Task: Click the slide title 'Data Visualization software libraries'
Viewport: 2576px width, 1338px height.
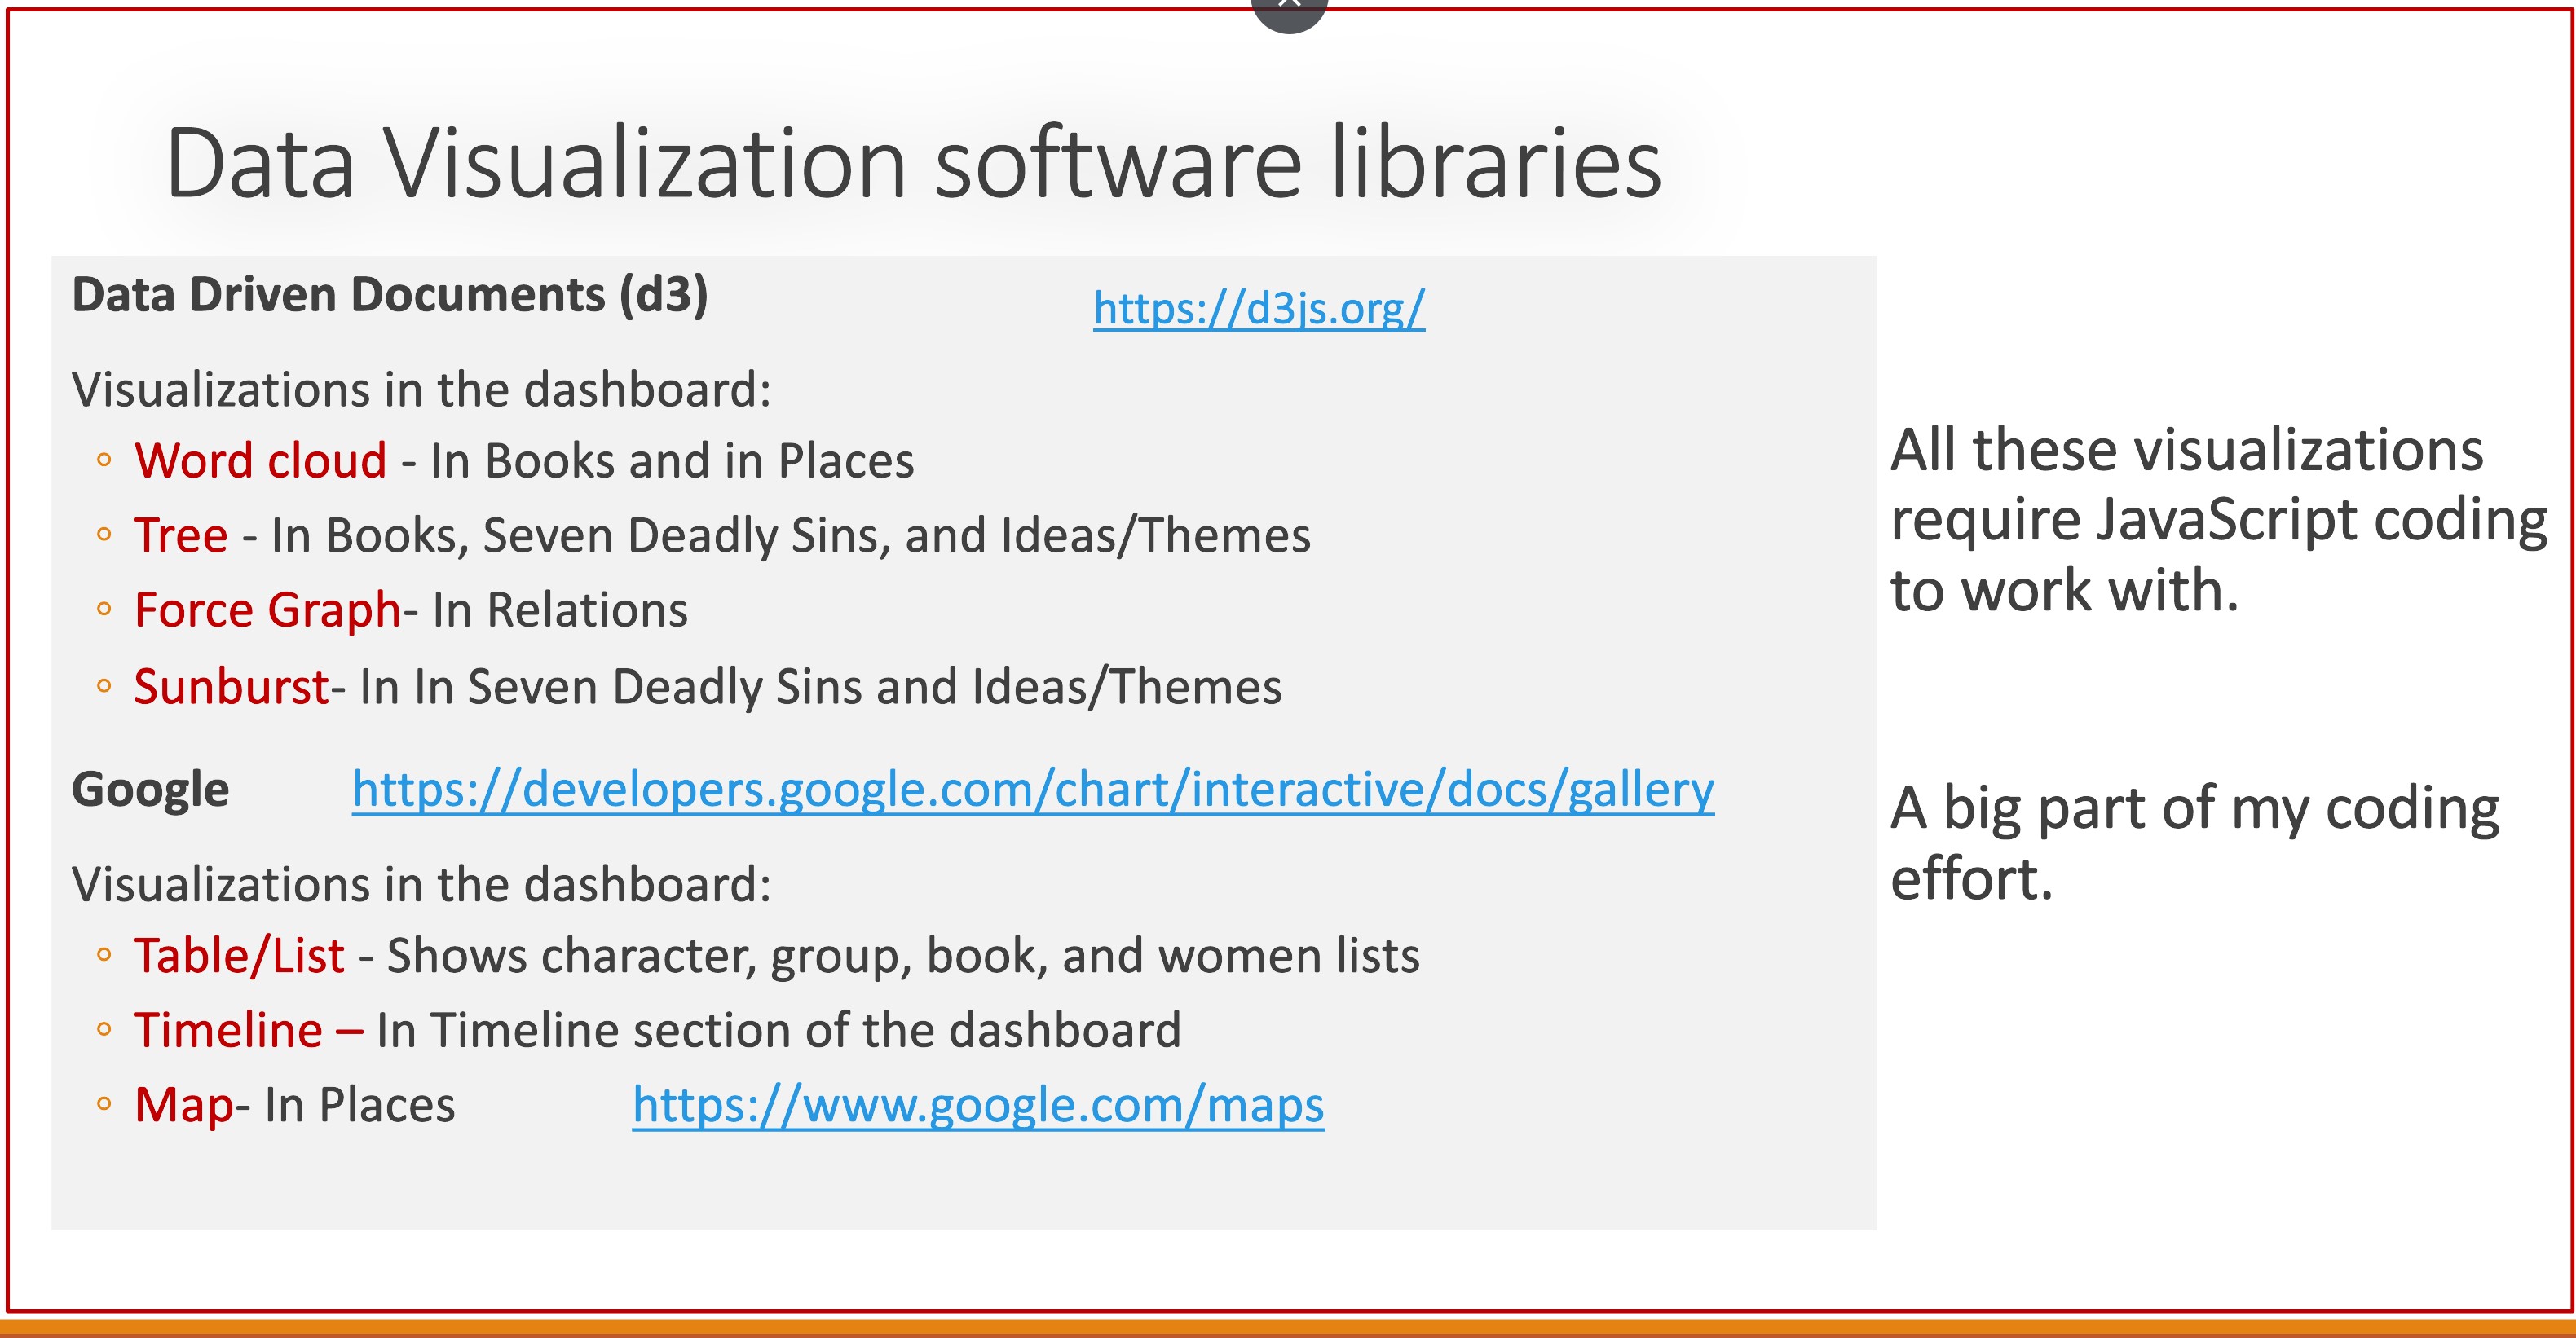Action: pyautogui.click(x=912, y=163)
